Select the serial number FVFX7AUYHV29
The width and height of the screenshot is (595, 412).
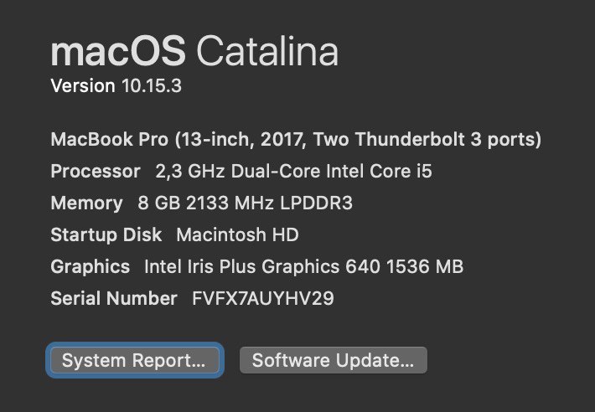tap(263, 298)
